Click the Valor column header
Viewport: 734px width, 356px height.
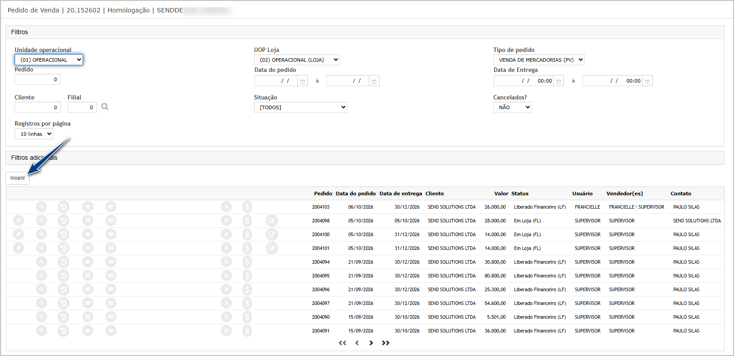tap(501, 194)
